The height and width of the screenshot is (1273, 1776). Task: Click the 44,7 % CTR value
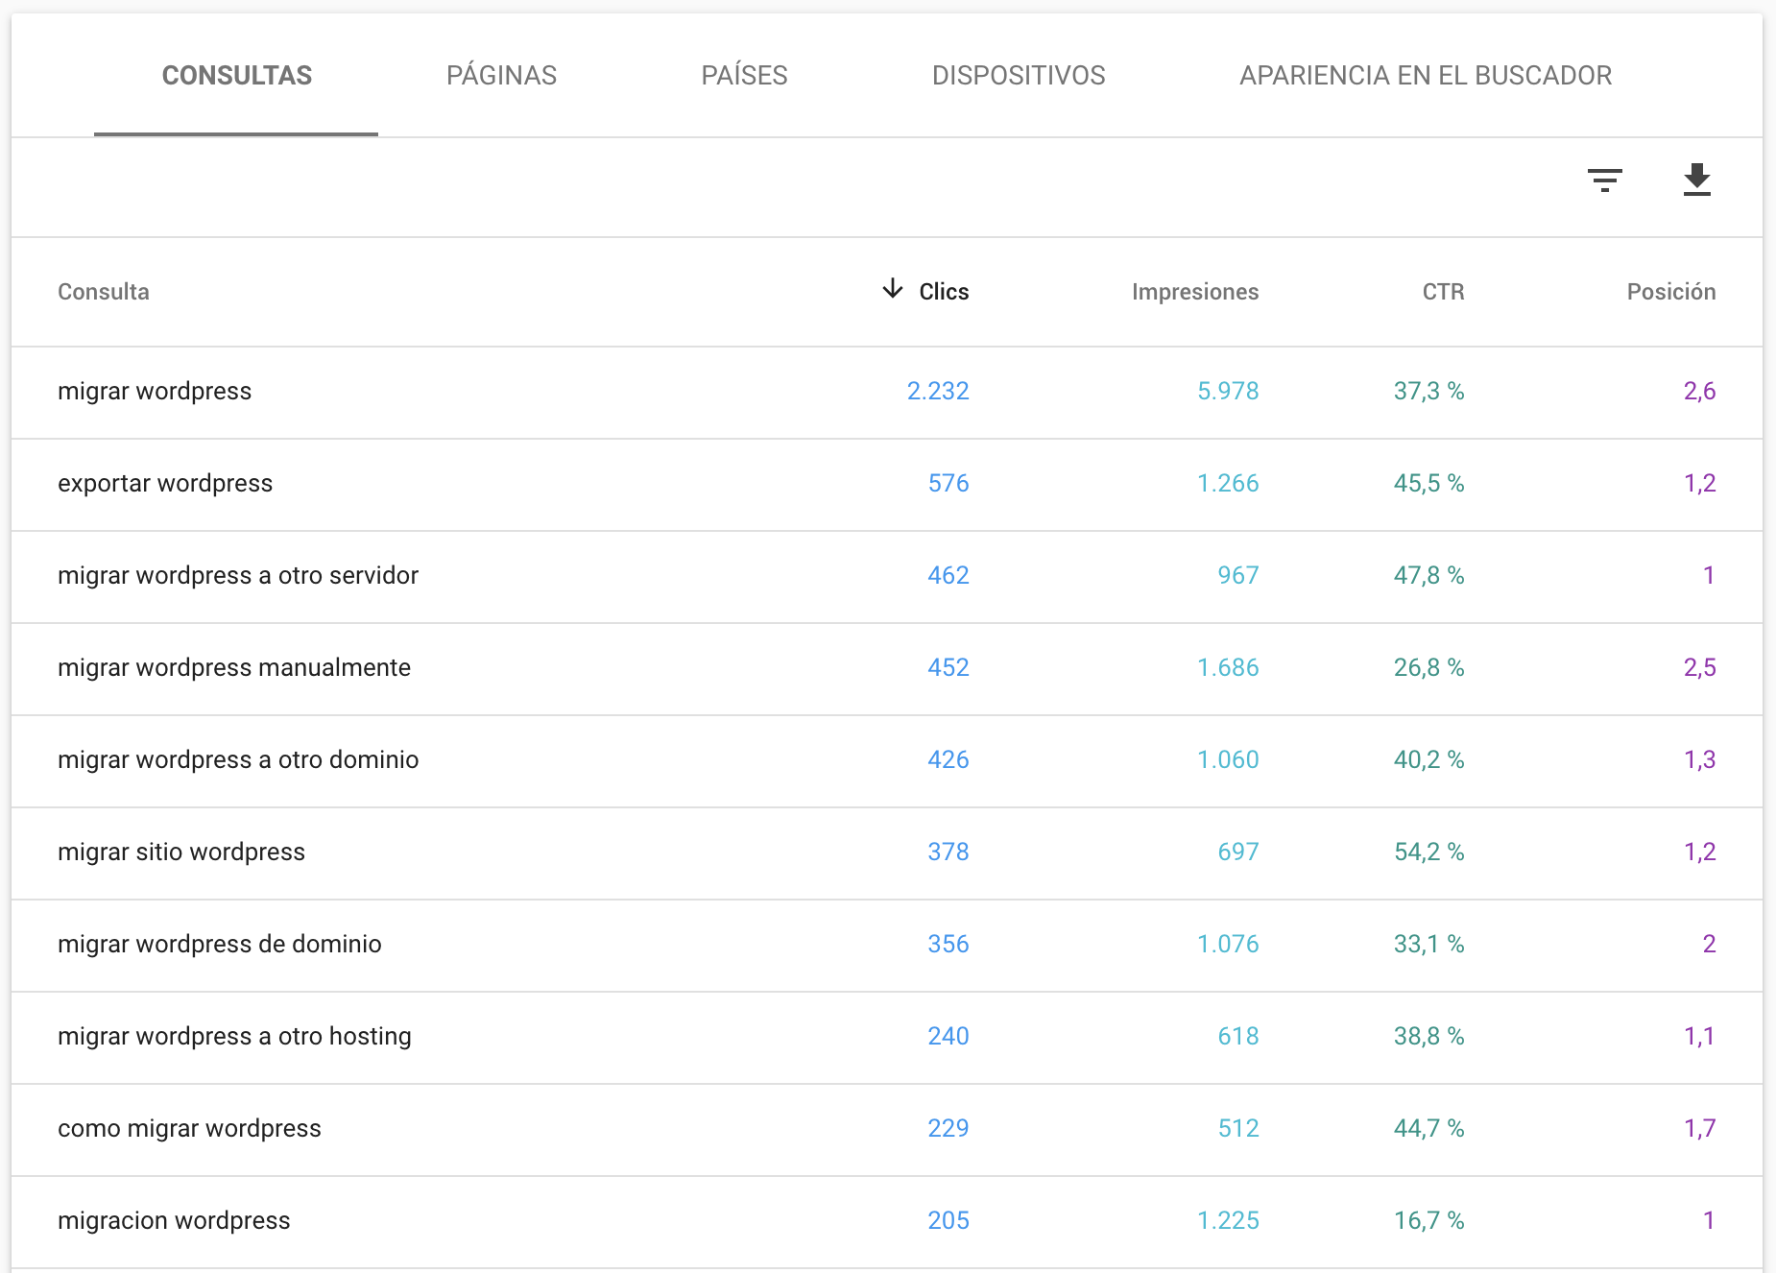point(1428,1128)
